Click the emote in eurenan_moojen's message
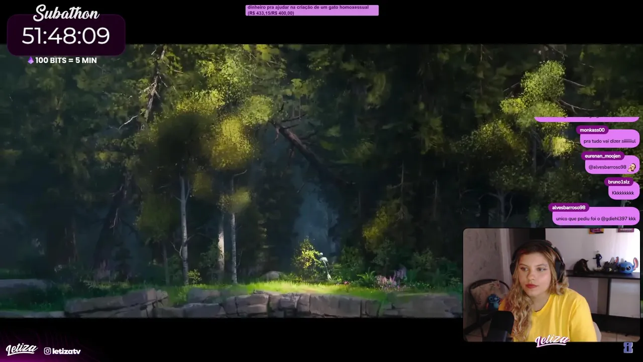The width and height of the screenshot is (643, 362). [x=632, y=167]
